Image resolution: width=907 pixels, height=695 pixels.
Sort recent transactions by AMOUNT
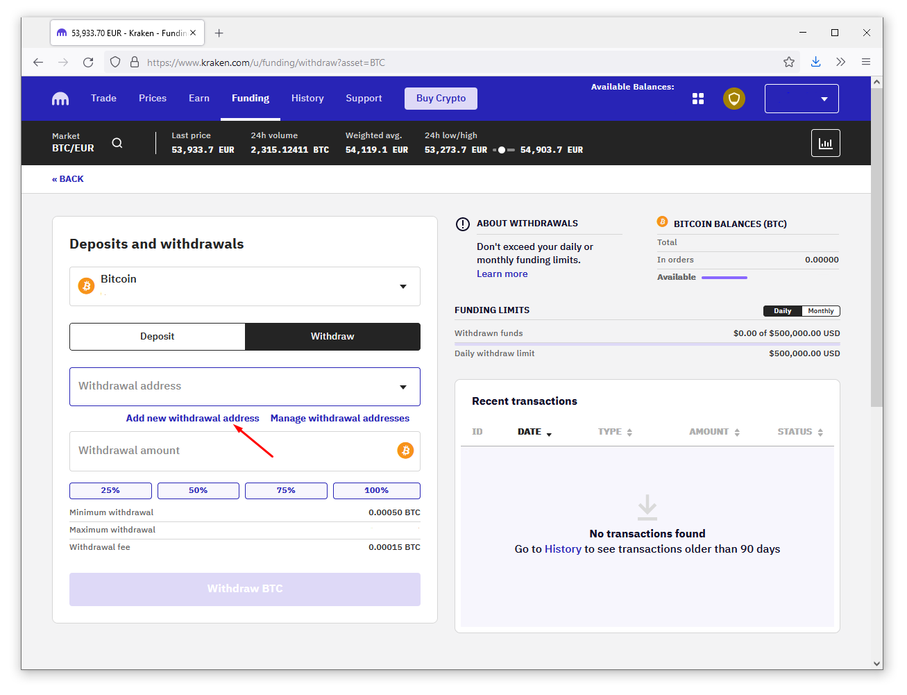(715, 432)
